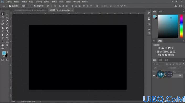
Task: Swap foreground and background colors
Action: tap(7, 52)
